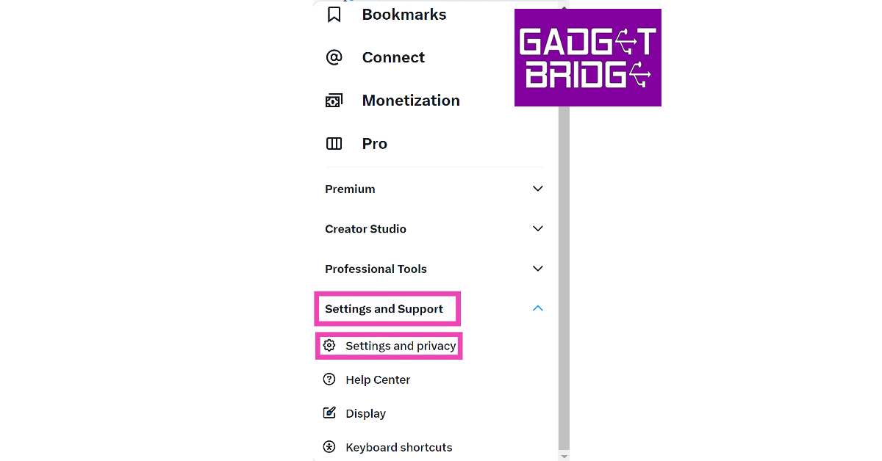Click the Display pencil icon
The image size is (882, 461).
coord(330,413)
